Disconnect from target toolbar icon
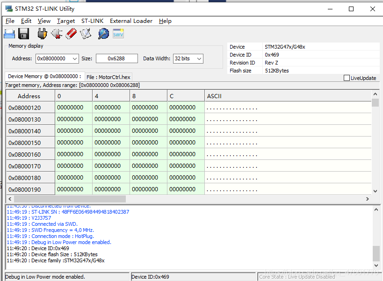The image size is (383, 281). 57,34
